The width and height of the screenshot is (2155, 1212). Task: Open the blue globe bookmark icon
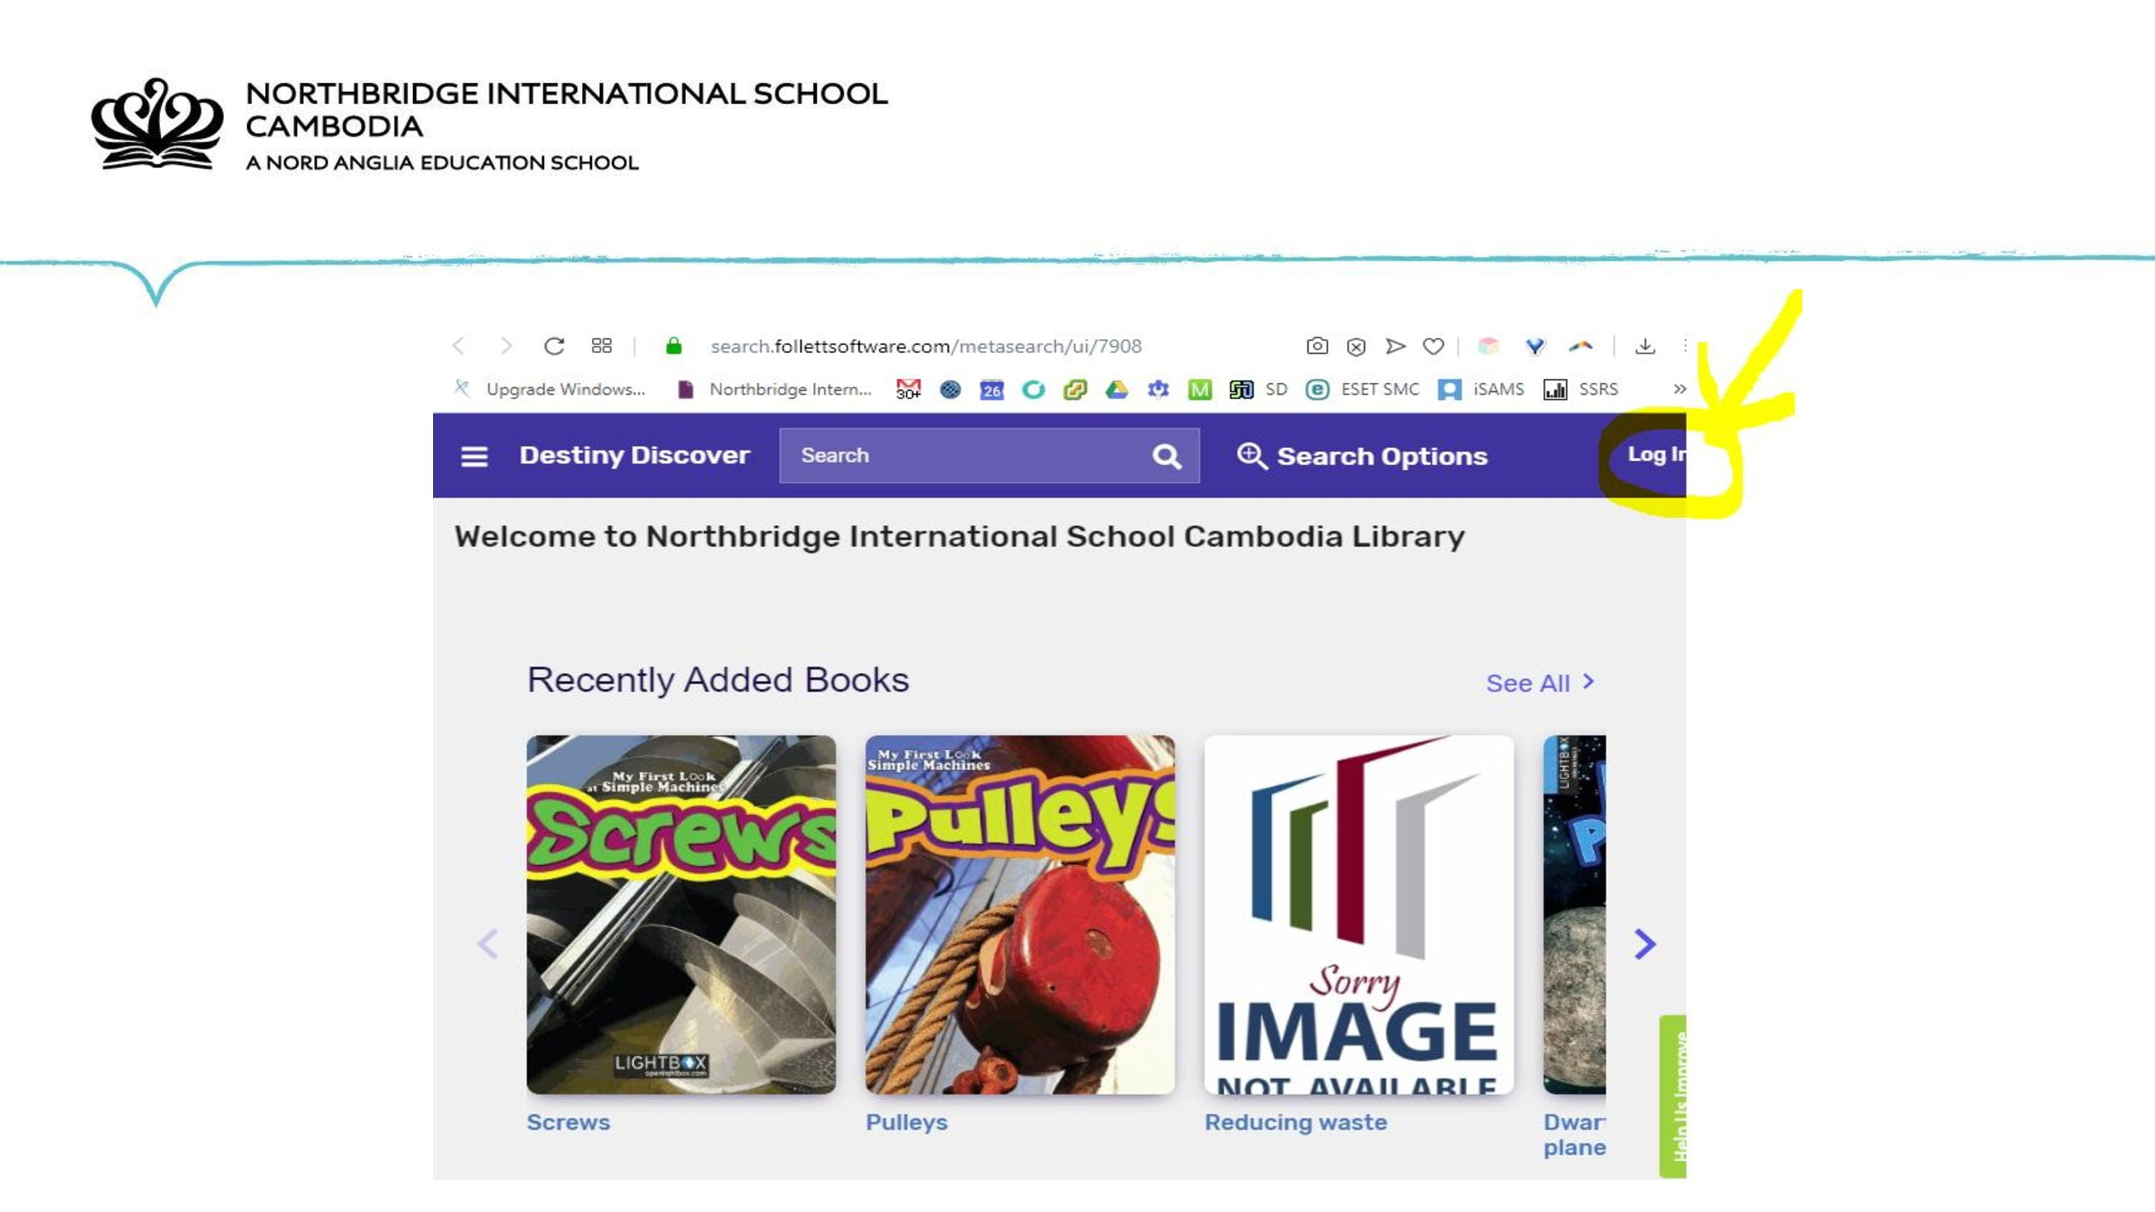(950, 390)
